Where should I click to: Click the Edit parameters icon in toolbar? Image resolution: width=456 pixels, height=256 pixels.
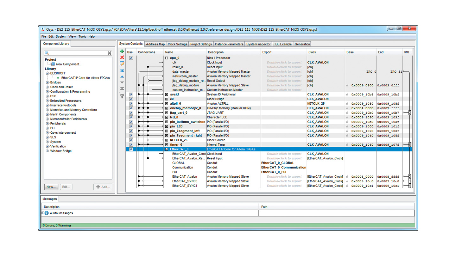[x=122, y=64]
